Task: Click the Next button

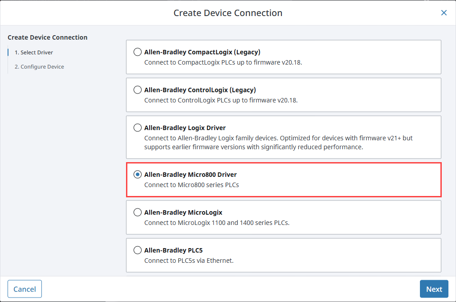Action: click(x=434, y=289)
